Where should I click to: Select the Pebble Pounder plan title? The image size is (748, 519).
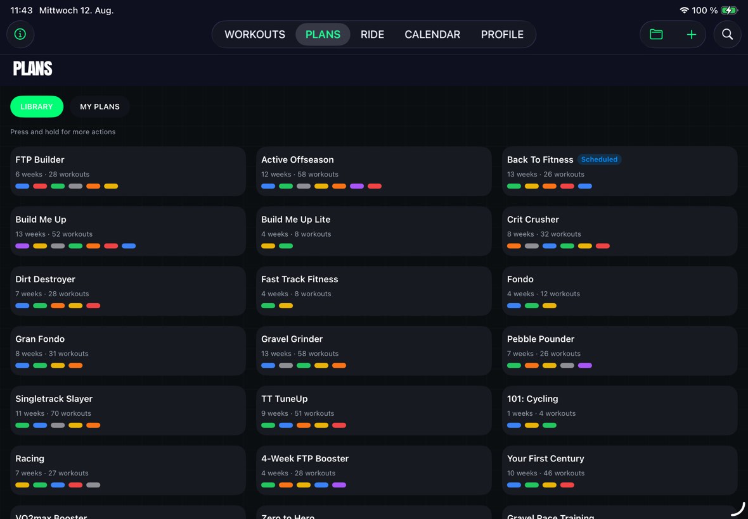pos(541,339)
